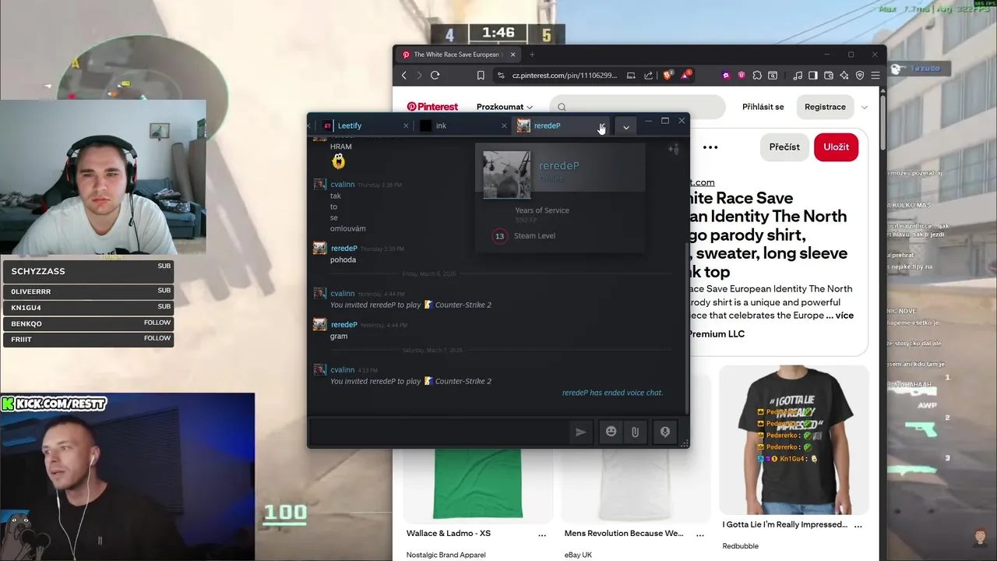The height and width of the screenshot is (561, 997).
Task: Click the Přečíst button
Action: click(x=784, y=147)
